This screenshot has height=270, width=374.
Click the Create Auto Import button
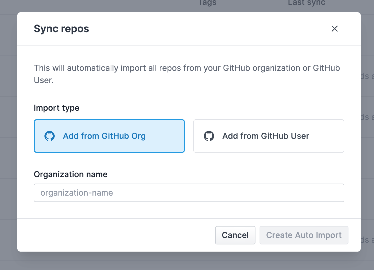[x=304, y=235]
